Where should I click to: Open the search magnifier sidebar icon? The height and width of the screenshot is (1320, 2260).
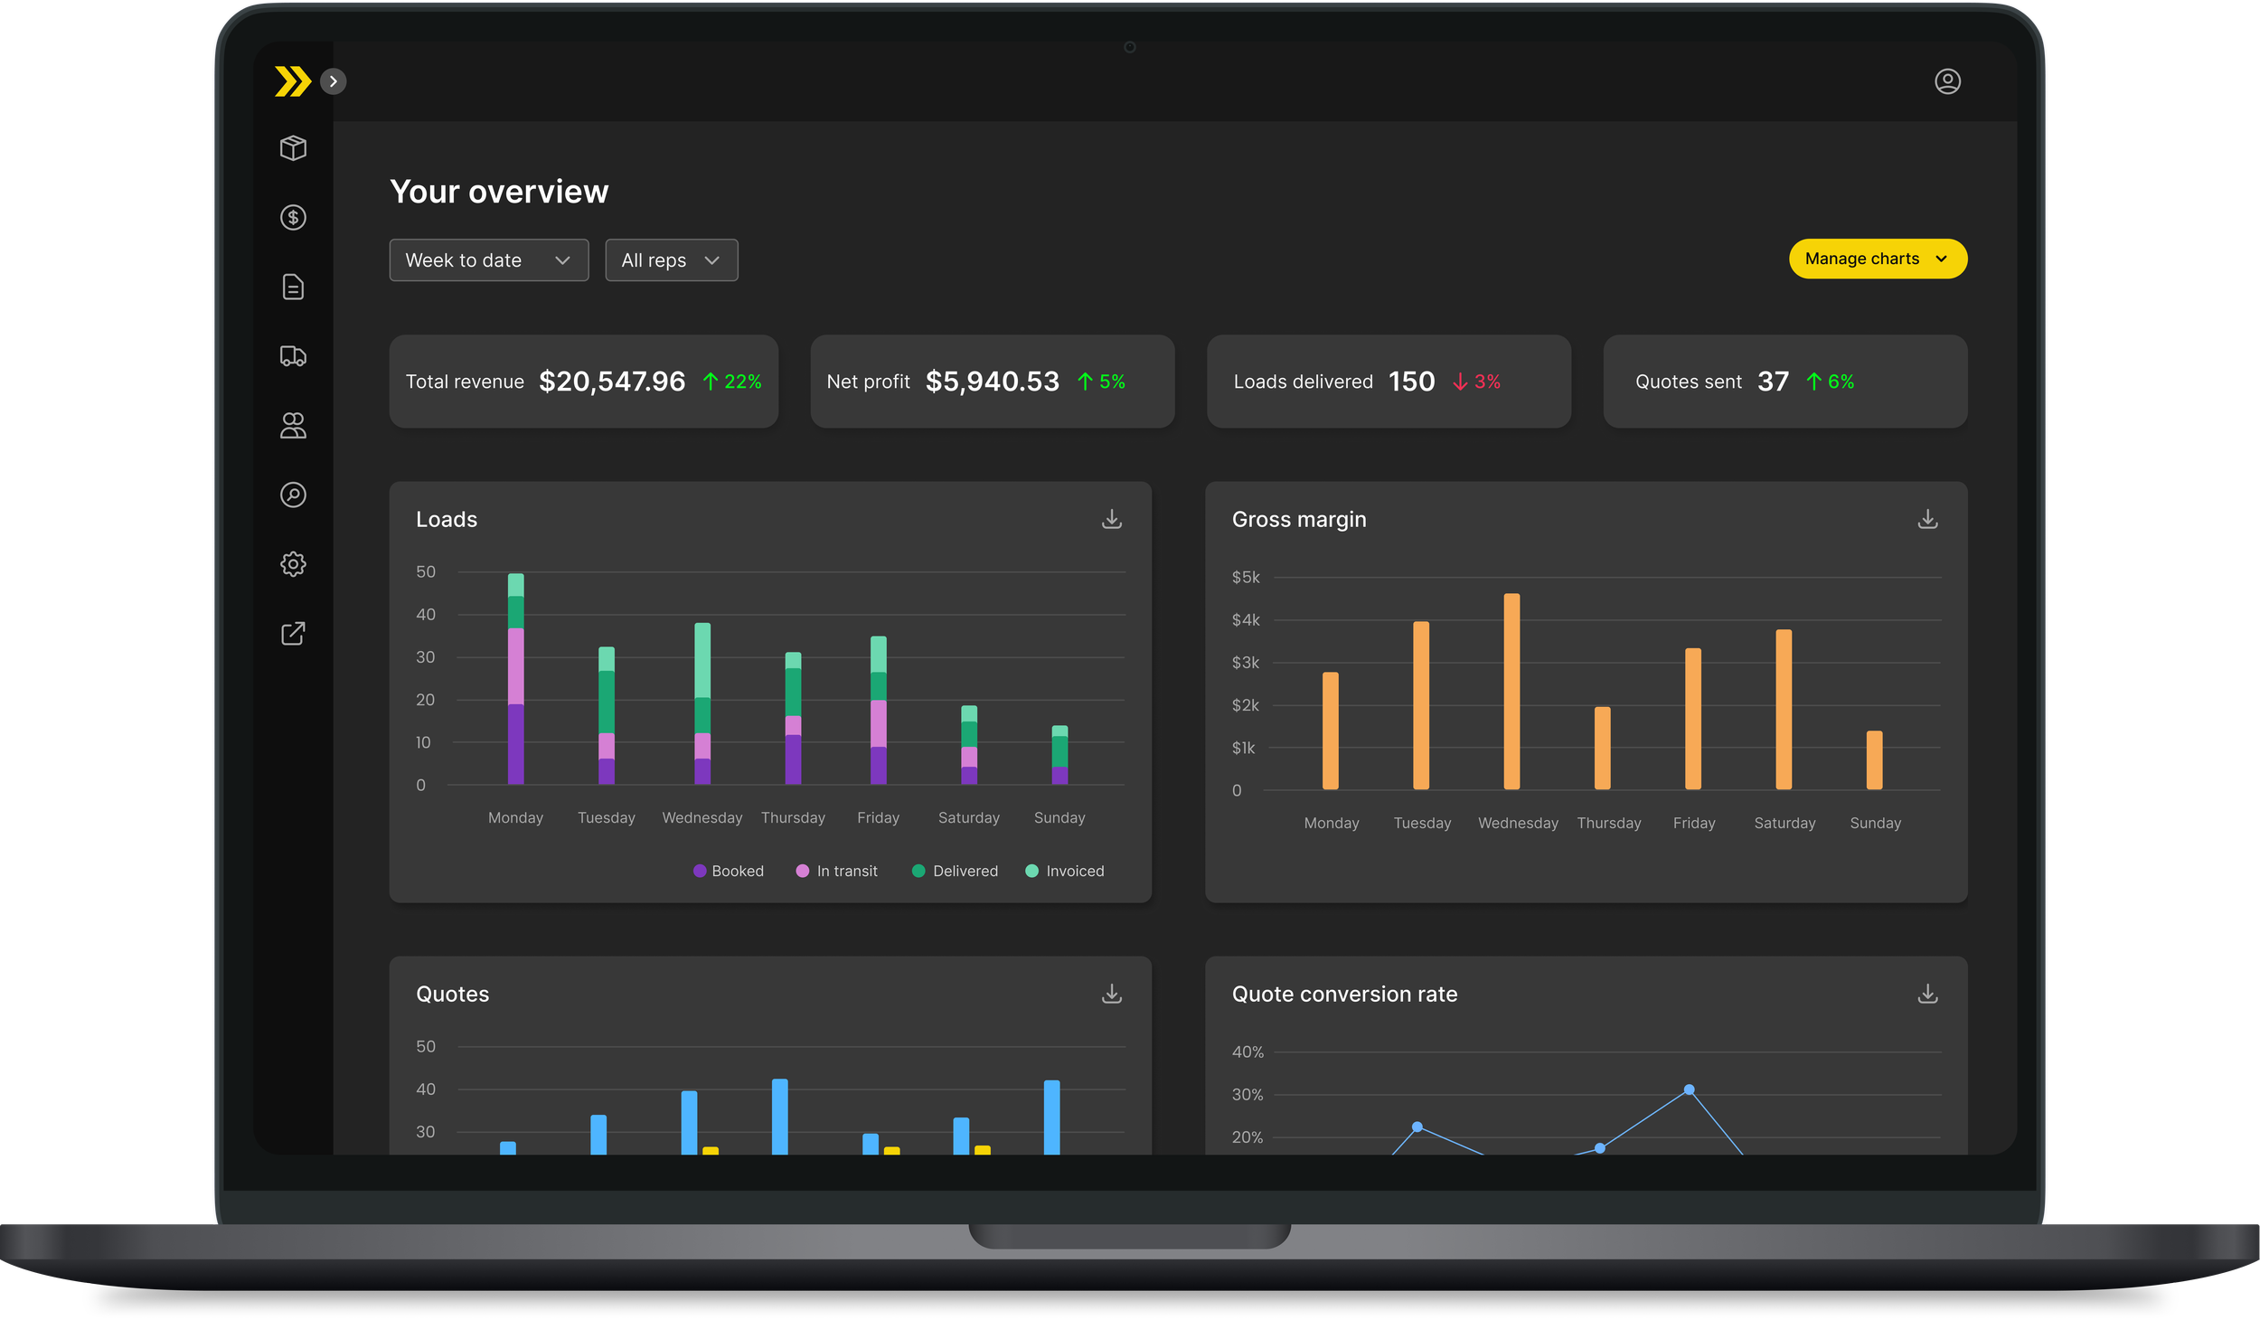pos(293,495)
